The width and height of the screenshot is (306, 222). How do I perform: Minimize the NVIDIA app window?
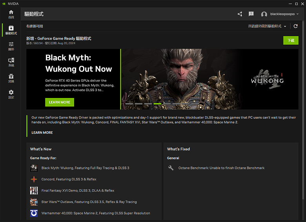tap(290, 4)
